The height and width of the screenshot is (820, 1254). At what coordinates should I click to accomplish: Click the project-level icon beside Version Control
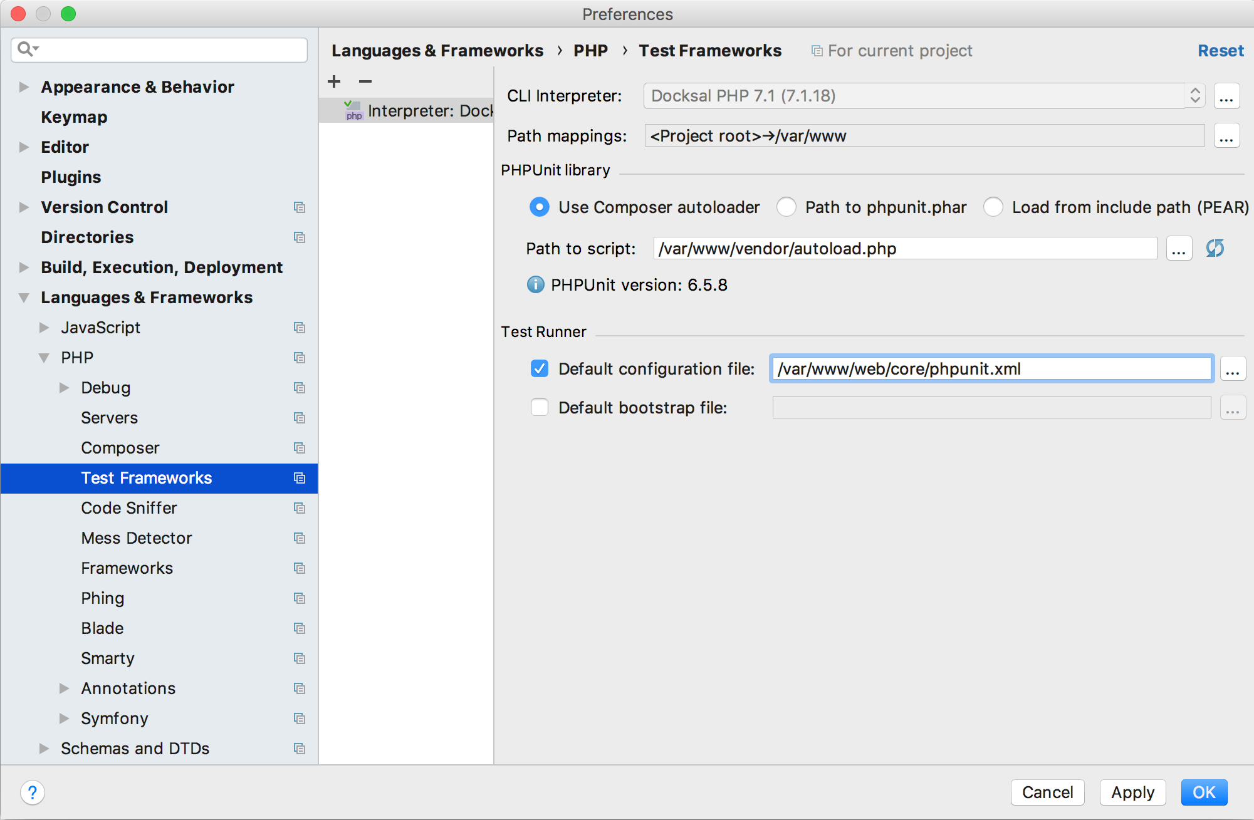tap(300, 207)
